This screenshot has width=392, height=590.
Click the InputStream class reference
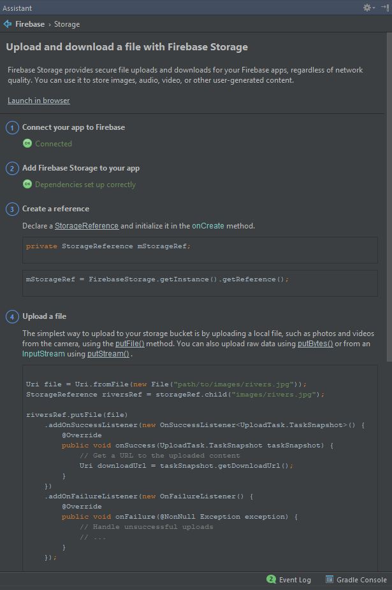[43, 354]
